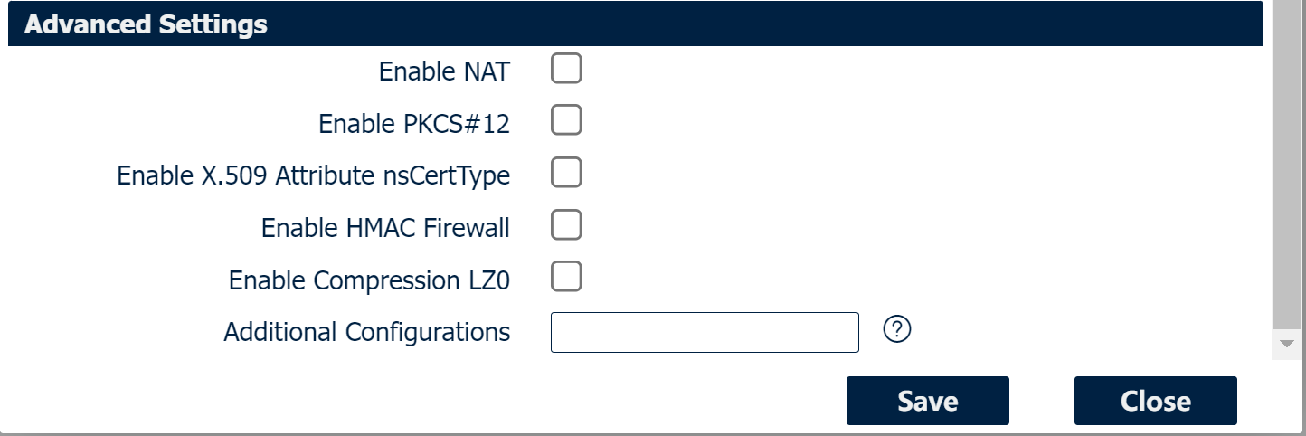Select the "Enable X.509 Attribute nsCertType" label
The height and width of the screenshot is (436, 1306).
(313, 175)
